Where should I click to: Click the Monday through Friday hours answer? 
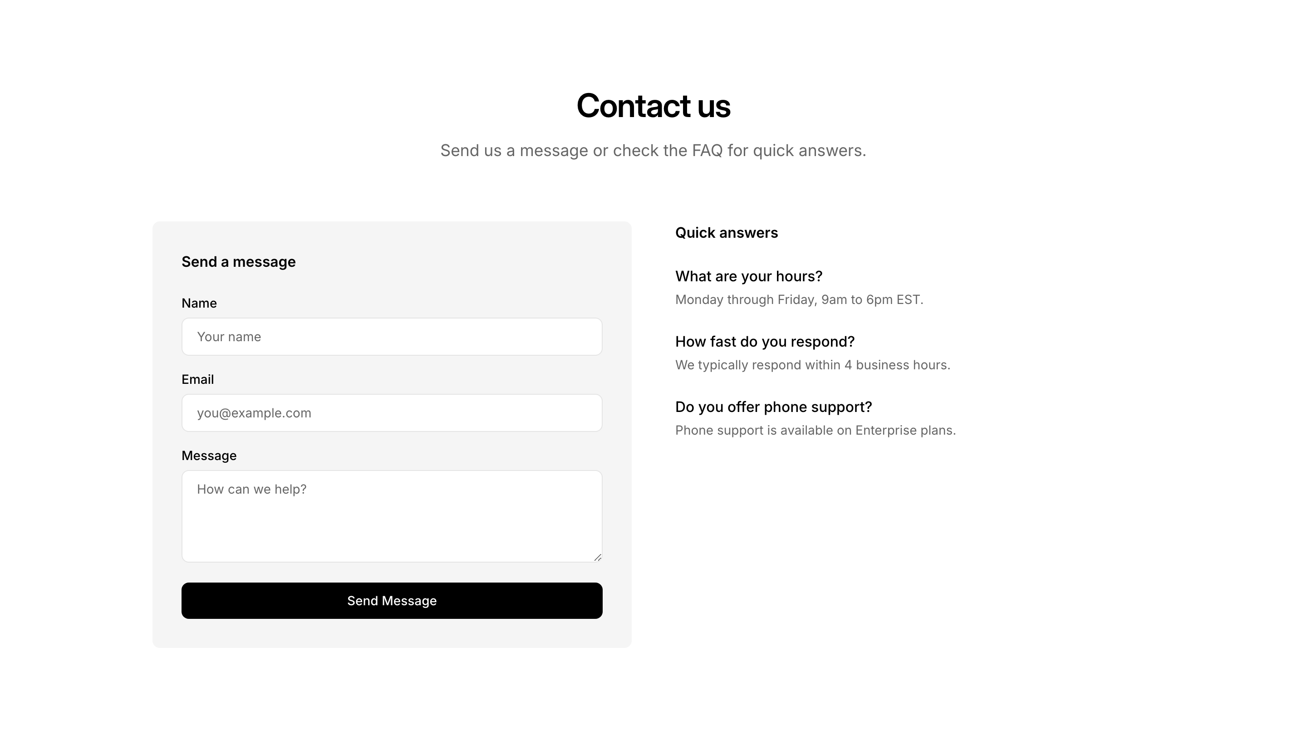pyautogui.click(x=799, y=300)
